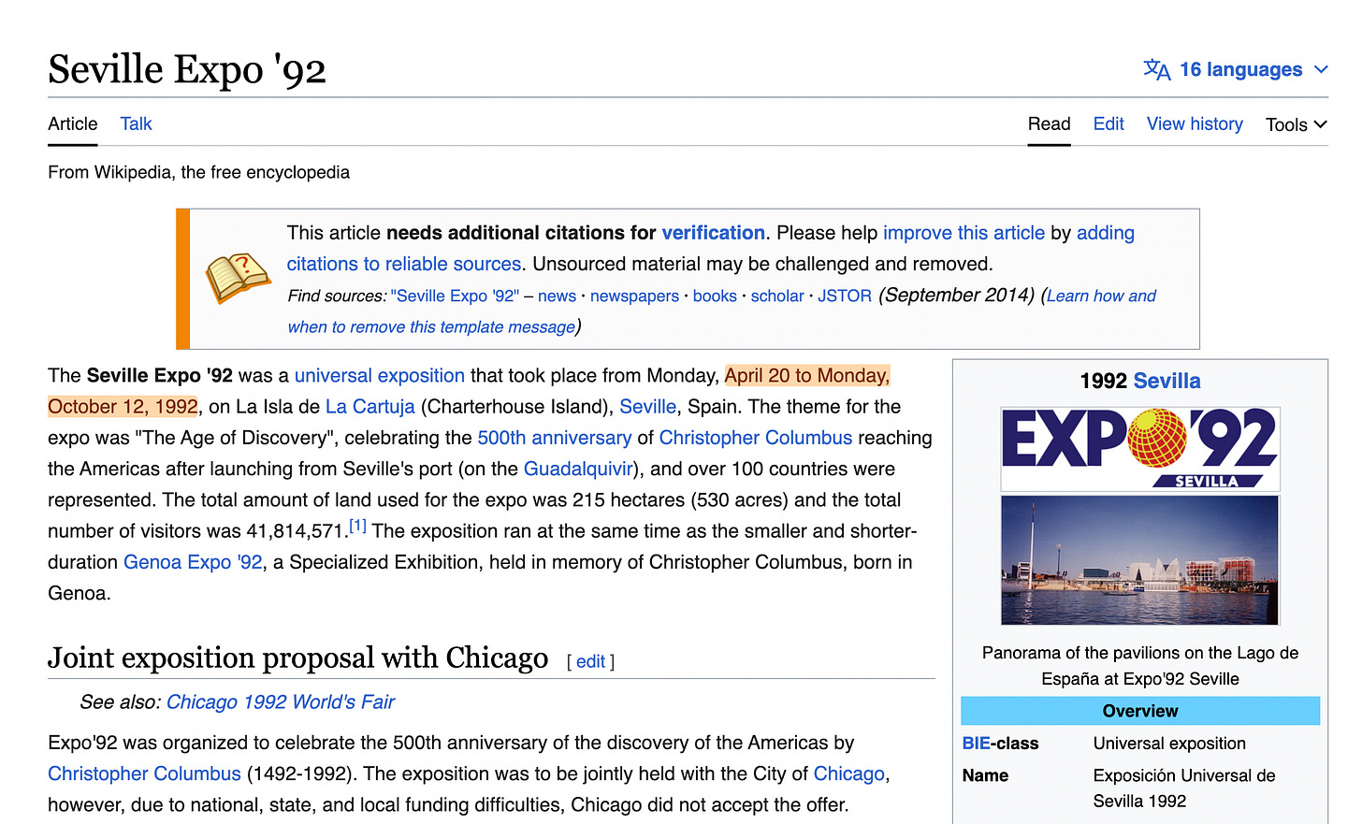Click the "From Wikipedia, the free encyclopedia" tagline
This screenshot has height=824, width=1362.
pos(198,172)
